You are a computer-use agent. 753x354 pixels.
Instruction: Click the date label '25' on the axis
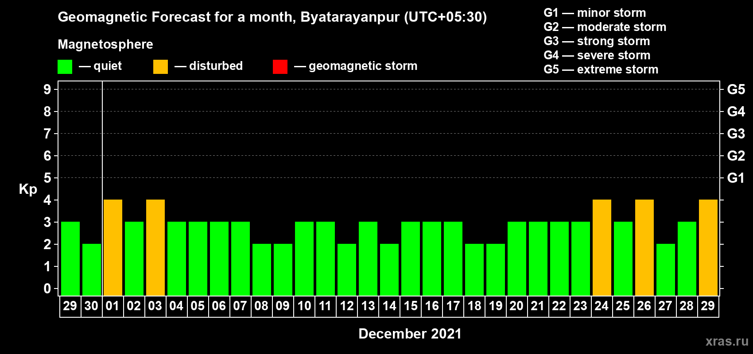point(623,306)
